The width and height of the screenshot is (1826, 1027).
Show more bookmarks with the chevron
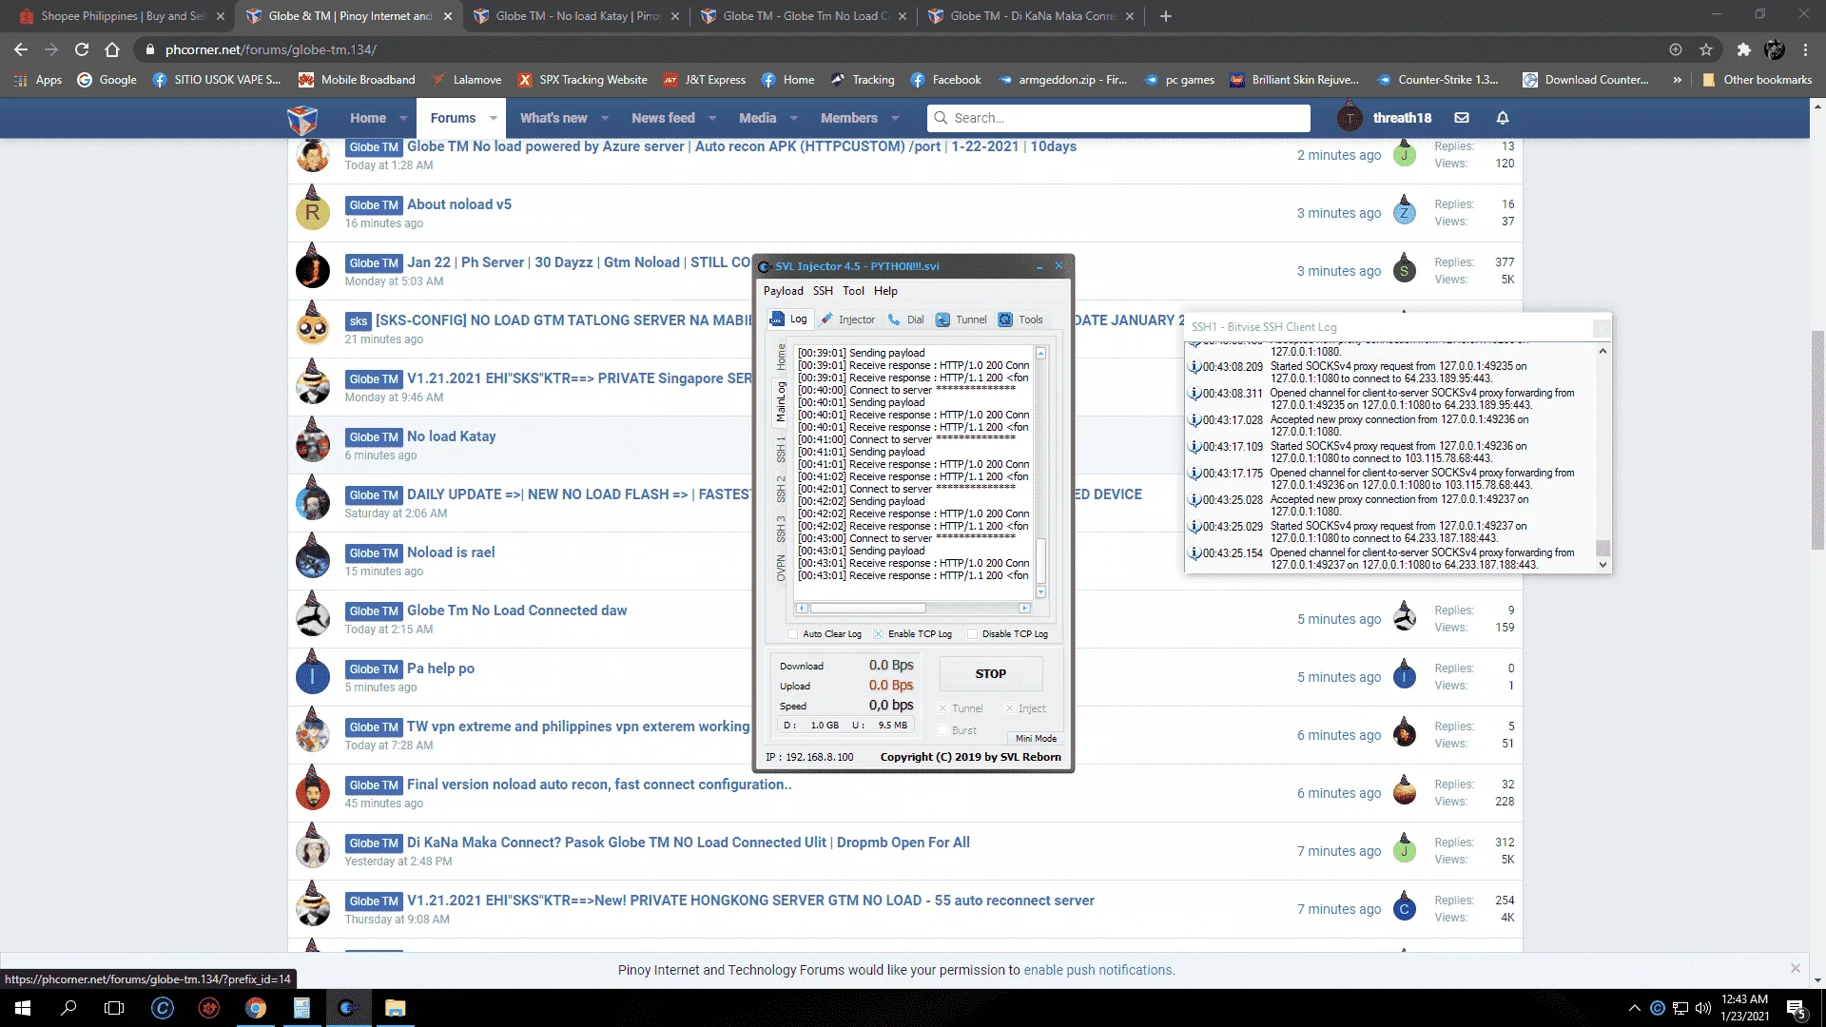tap(1677, 80)
